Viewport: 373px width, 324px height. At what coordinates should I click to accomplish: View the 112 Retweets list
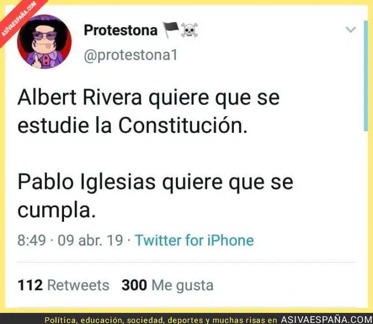pos(63,285)
